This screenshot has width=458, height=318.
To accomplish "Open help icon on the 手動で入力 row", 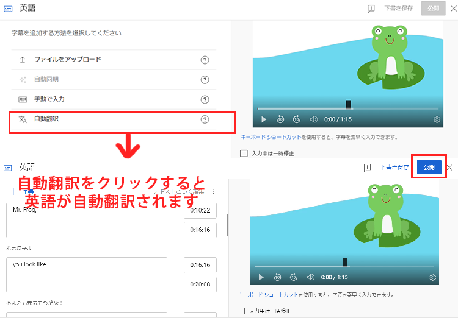I will tap(205, 100).
